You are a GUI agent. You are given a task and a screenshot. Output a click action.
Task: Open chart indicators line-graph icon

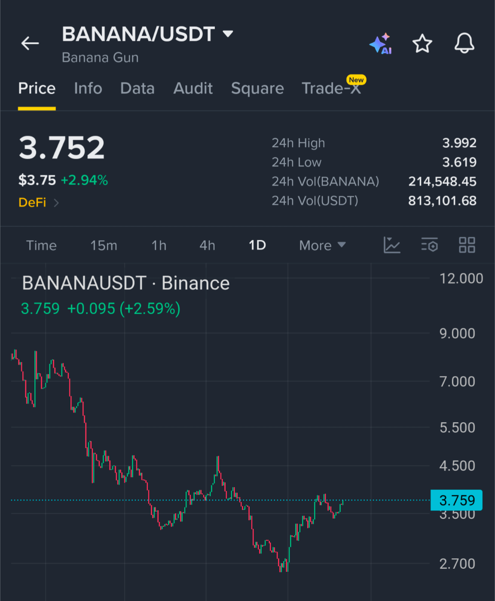click(392, 245)
